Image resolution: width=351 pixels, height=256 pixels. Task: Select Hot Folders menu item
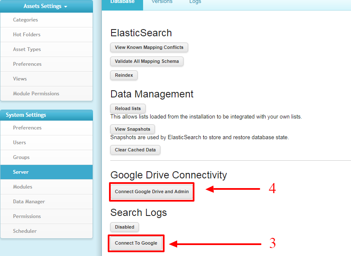click(47, 35)
